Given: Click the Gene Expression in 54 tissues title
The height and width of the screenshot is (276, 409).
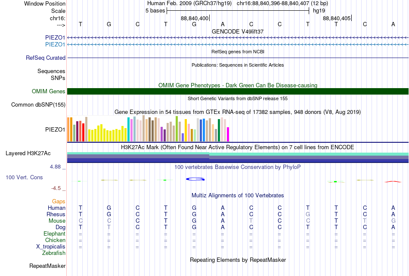Looking at the screenshot, I should pos(238,112).
